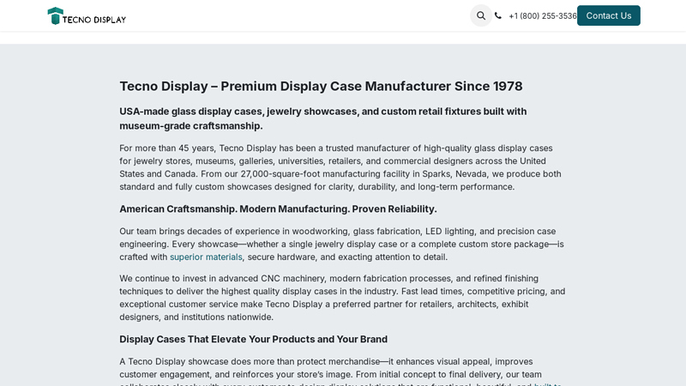This screenshot has width=686, height=386.
Task: Click the Contact Us button
Action: pos(609,15)
